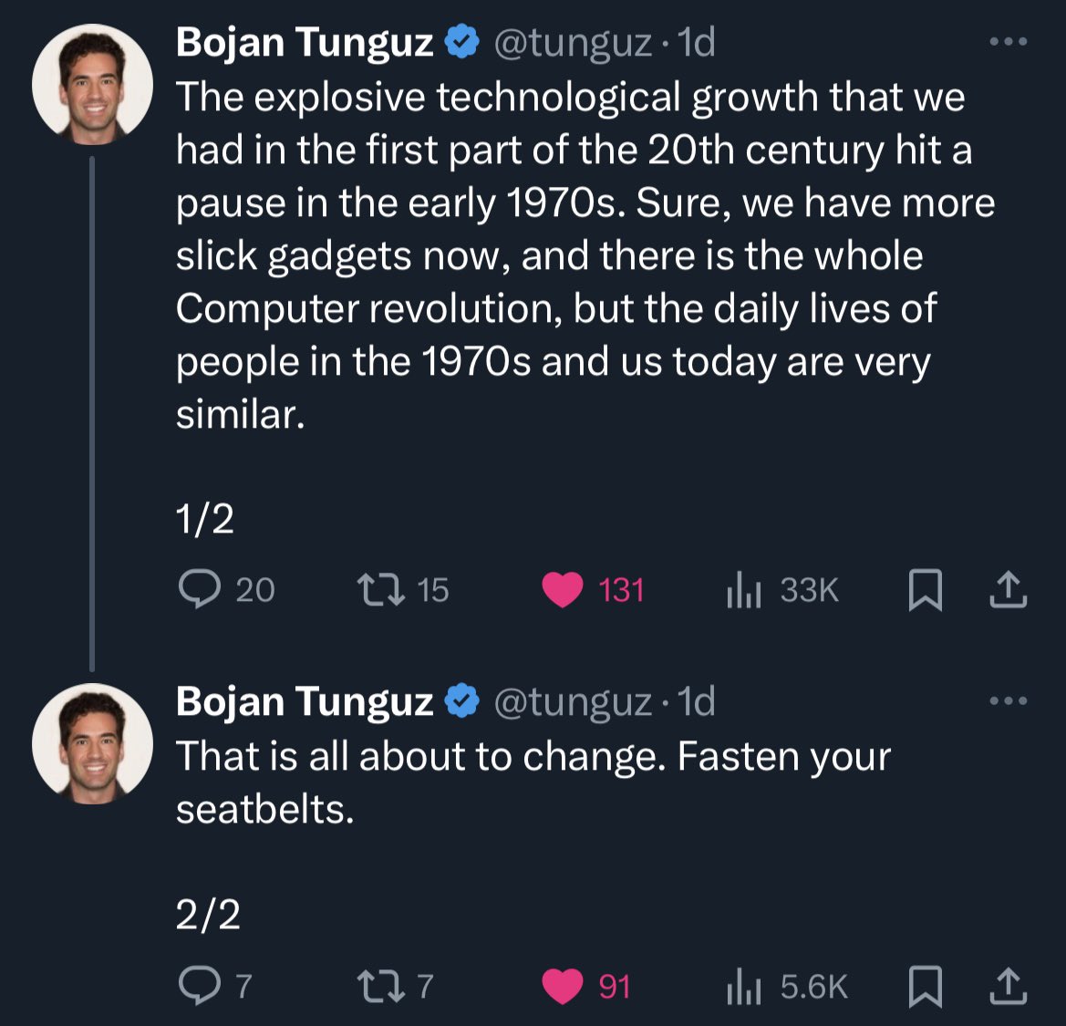Retweet the second tweet with 7 reposts

pyautogui.click(x=379, y=986)
